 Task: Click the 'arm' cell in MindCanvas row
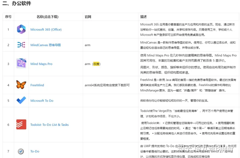point(88,45)
